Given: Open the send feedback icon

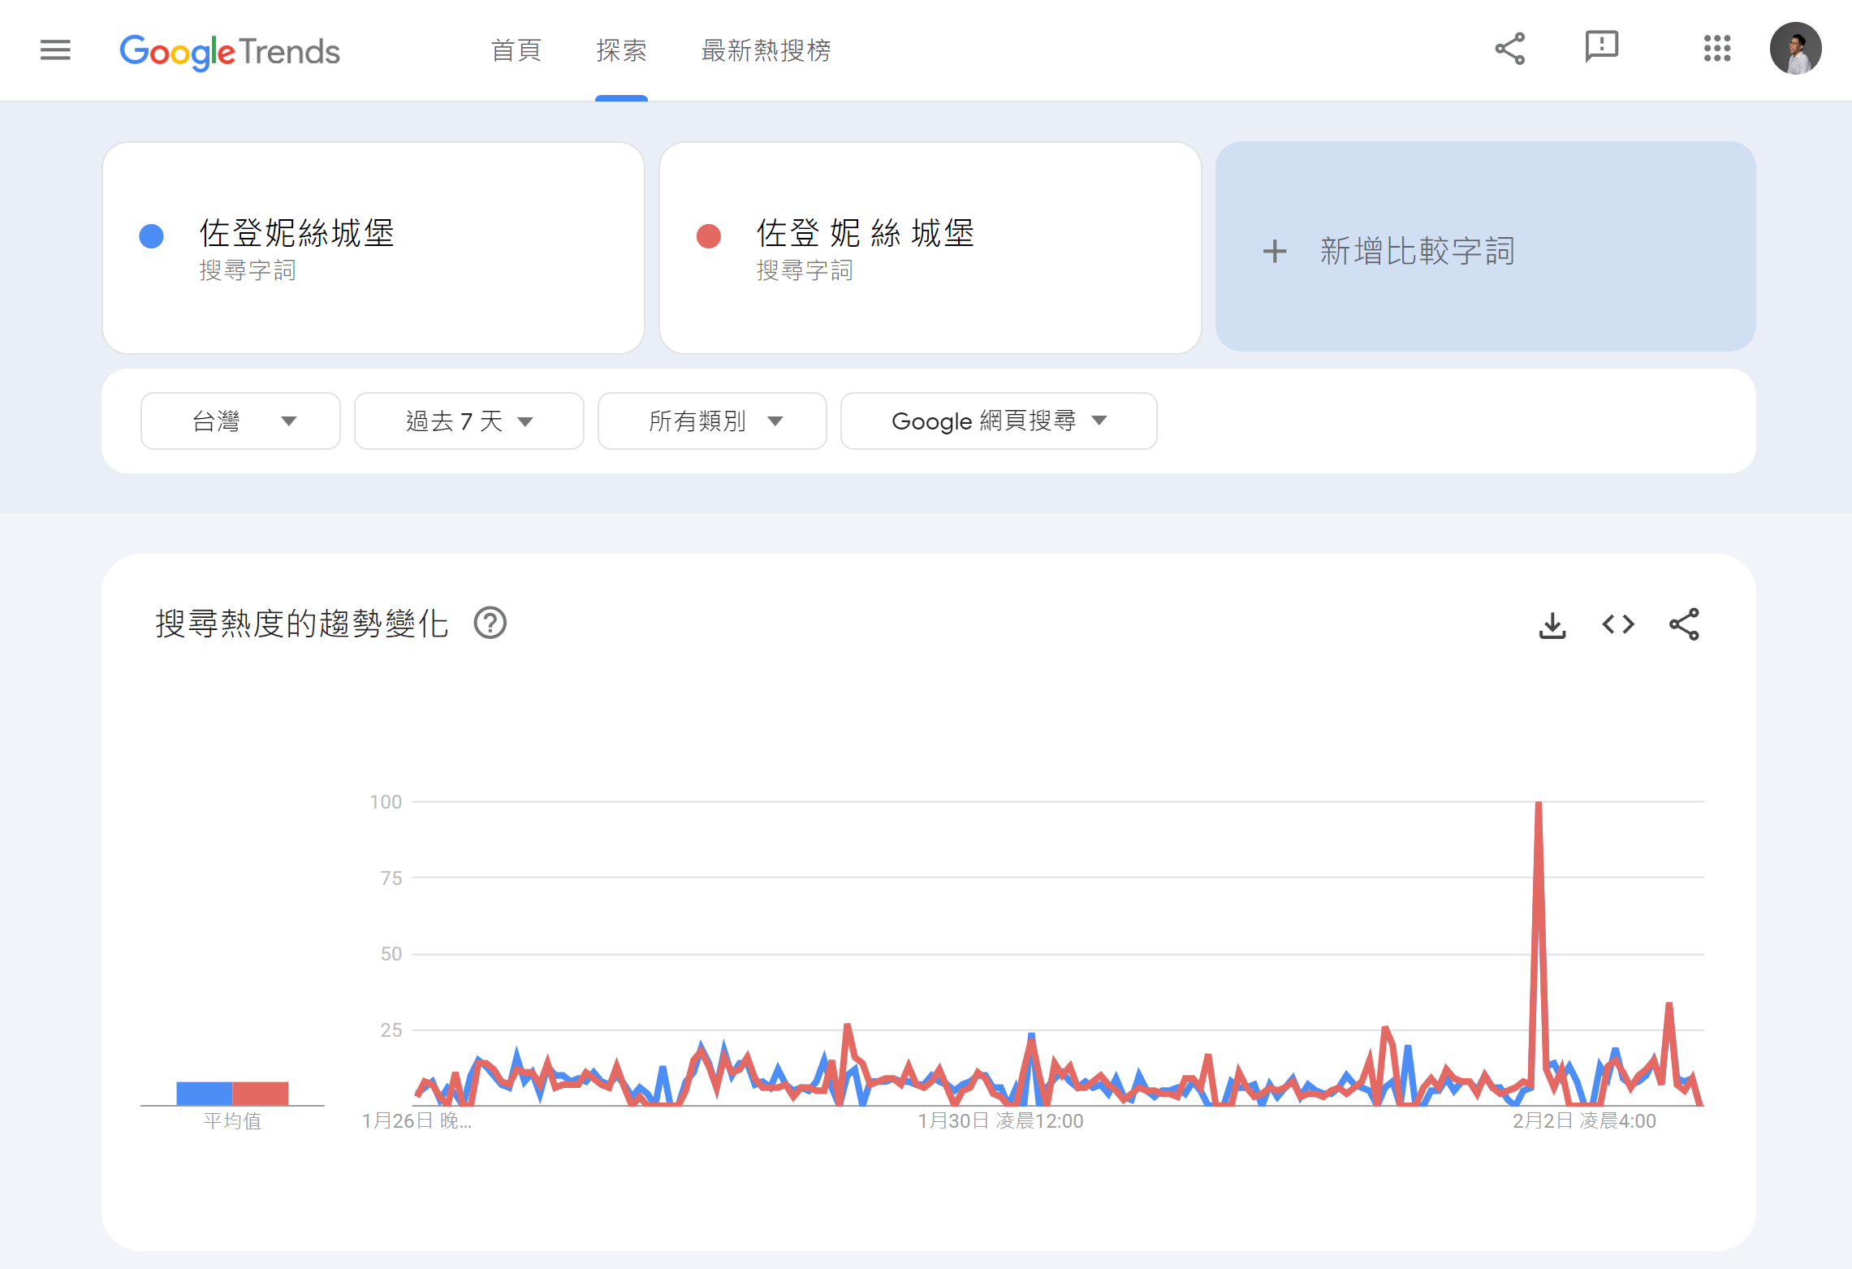Looking at the screenshot, I should tap(1601, 47).
